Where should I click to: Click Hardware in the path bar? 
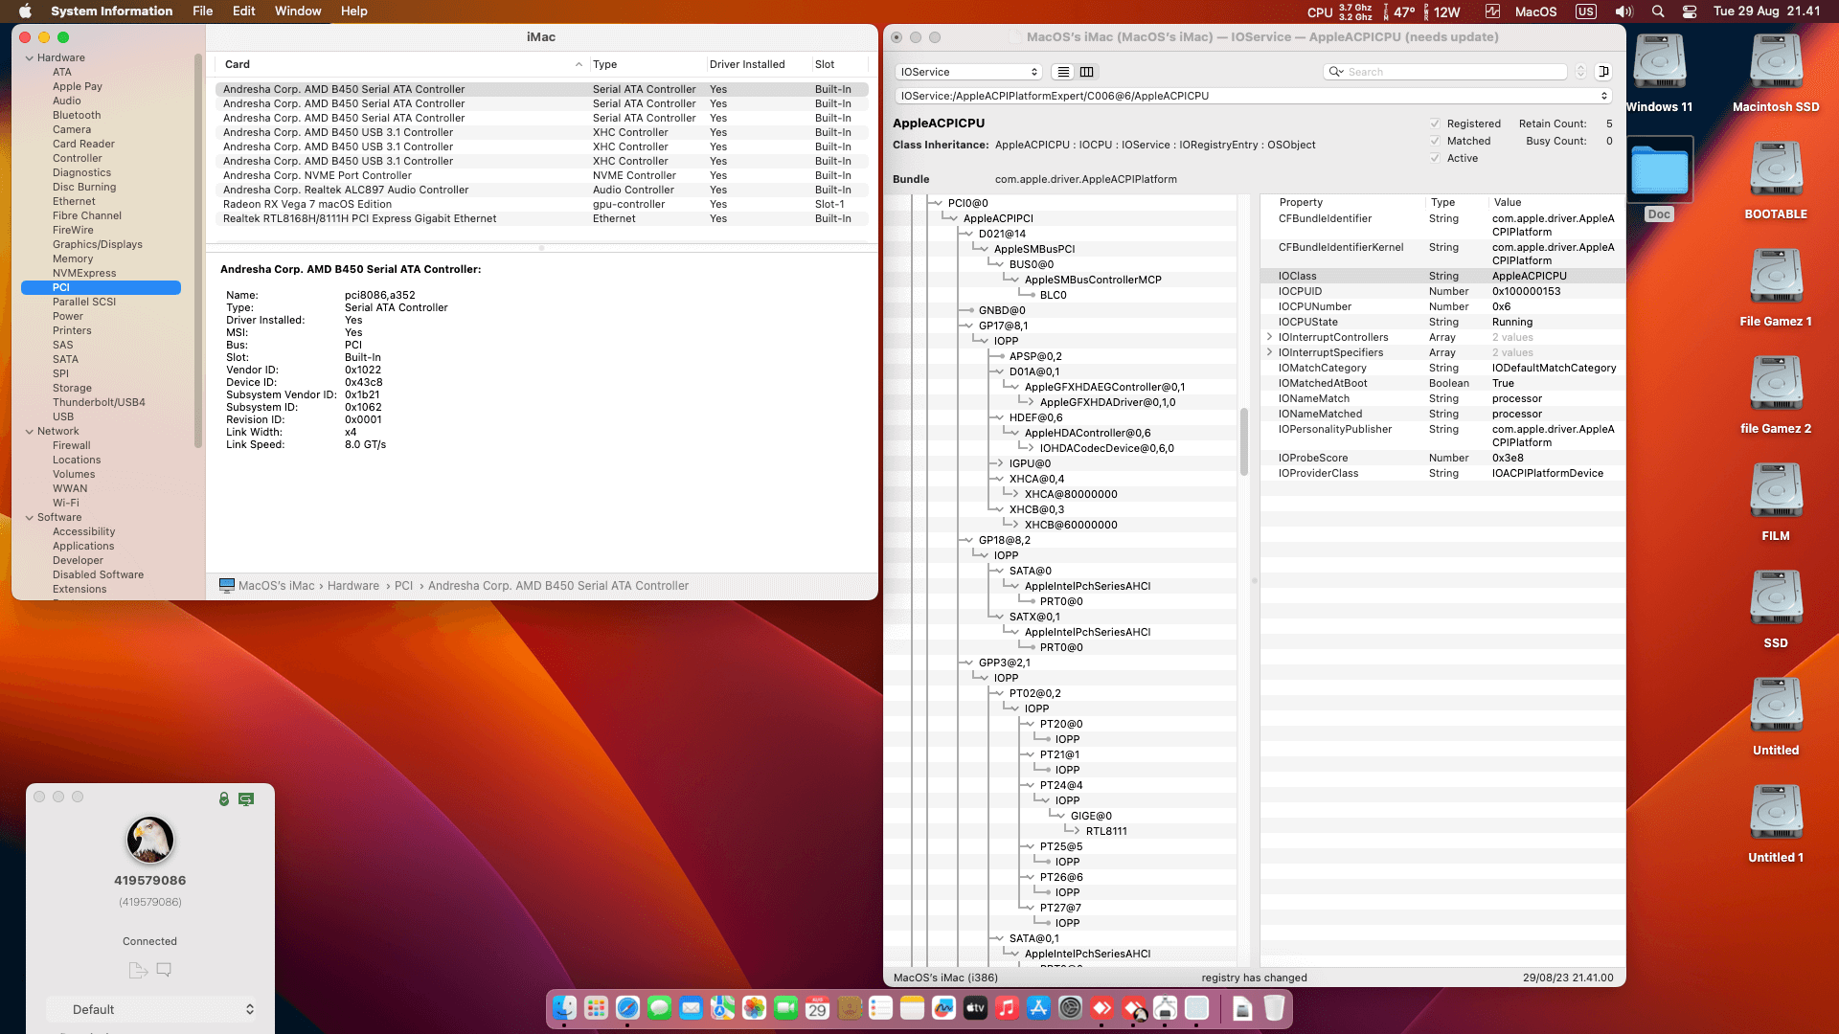click(x=352, y=586)
